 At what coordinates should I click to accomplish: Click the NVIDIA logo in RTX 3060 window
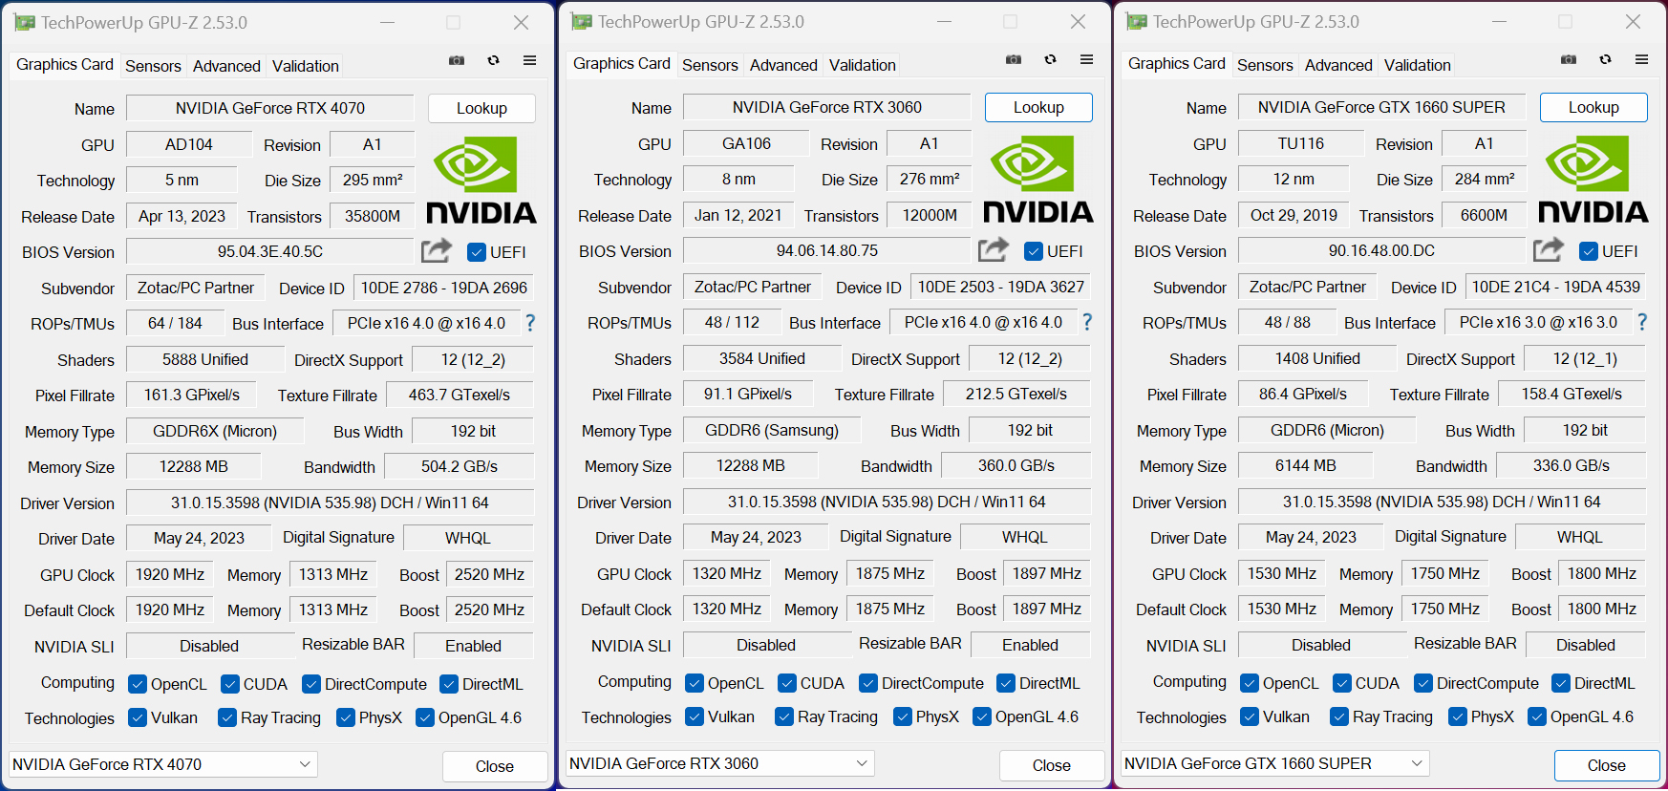click(1038, 179)
